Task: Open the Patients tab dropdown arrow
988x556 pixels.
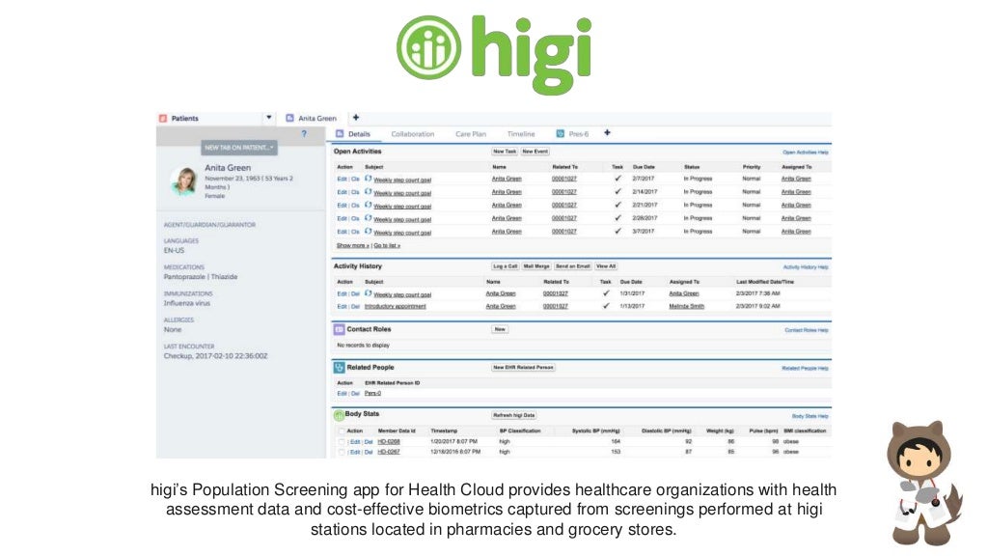Action: point(268,118)
